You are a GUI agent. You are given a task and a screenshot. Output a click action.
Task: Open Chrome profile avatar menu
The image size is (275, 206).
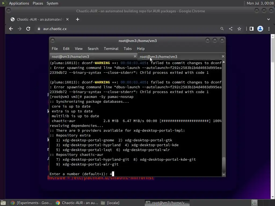(260, 29)
